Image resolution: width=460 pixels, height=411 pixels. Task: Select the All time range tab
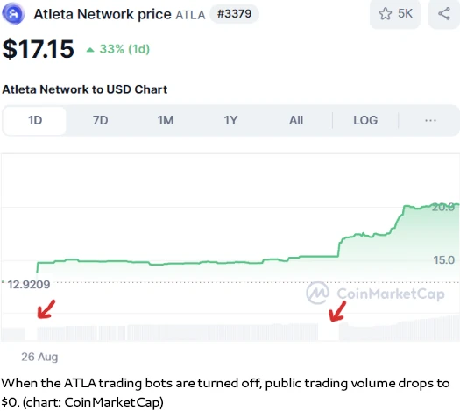pos(296,121)
